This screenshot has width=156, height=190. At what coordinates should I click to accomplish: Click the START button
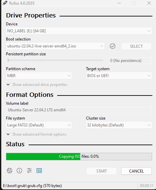coord(101,171)
